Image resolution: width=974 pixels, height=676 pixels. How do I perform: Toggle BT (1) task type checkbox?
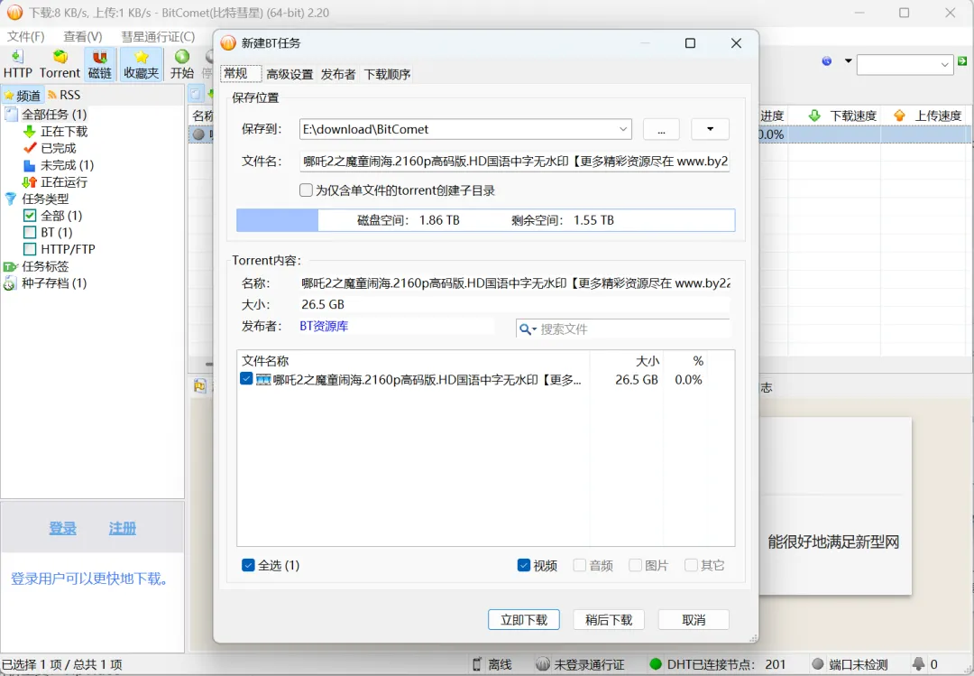coord(29,233)
